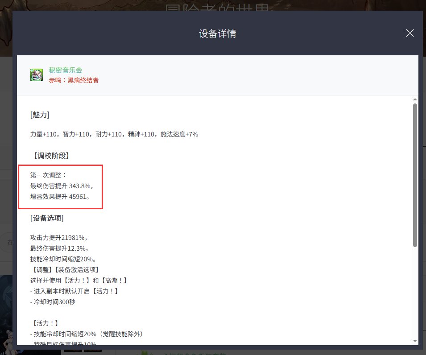Click the 设备详情 dialog title

point(217,34)
